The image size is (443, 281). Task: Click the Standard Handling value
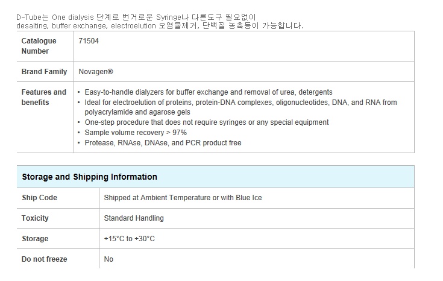134,218
